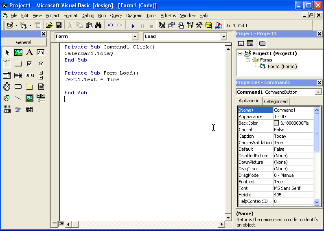Click View Object icon in Project panel
Image resolution: width=324 pixels, height=231 pixels.
250,43
